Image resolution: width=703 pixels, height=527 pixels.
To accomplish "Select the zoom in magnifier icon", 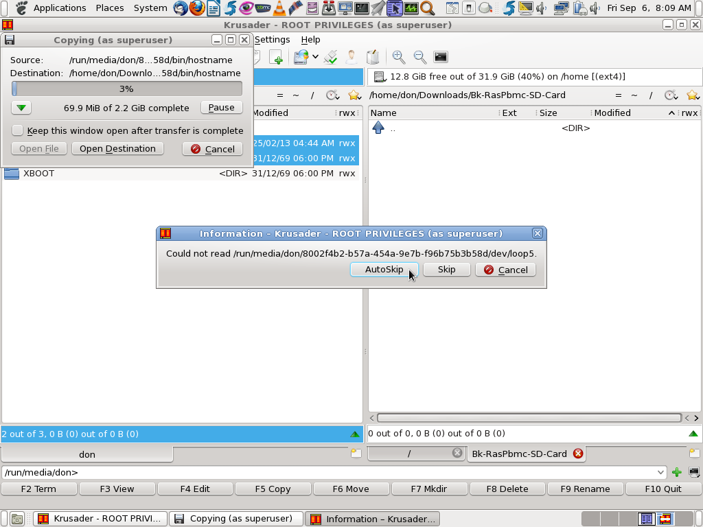I will [399, 57].
